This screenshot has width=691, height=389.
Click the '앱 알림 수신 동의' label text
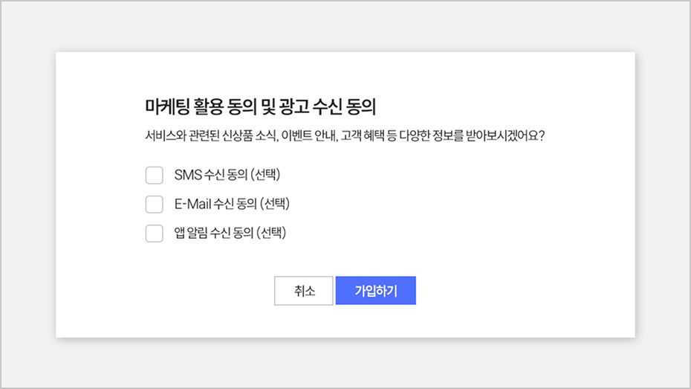(x=213, y=234)
